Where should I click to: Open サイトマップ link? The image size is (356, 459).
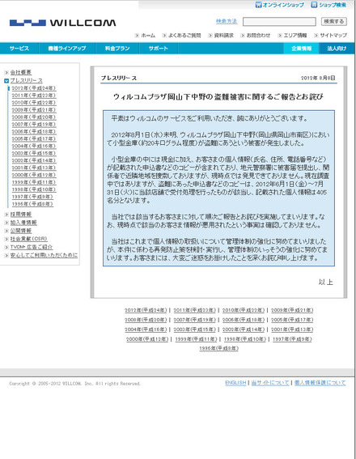(x=333, y=36)
